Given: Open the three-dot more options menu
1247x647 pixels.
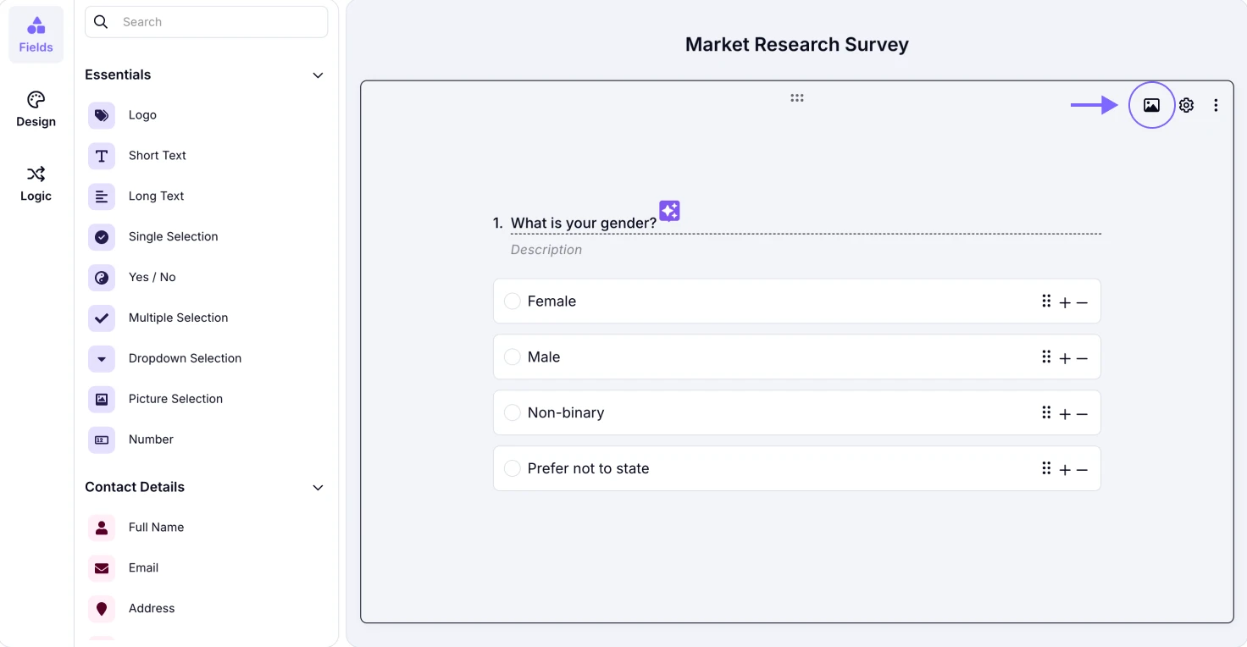Looking at the screenshot, I should coord(1216,105).
